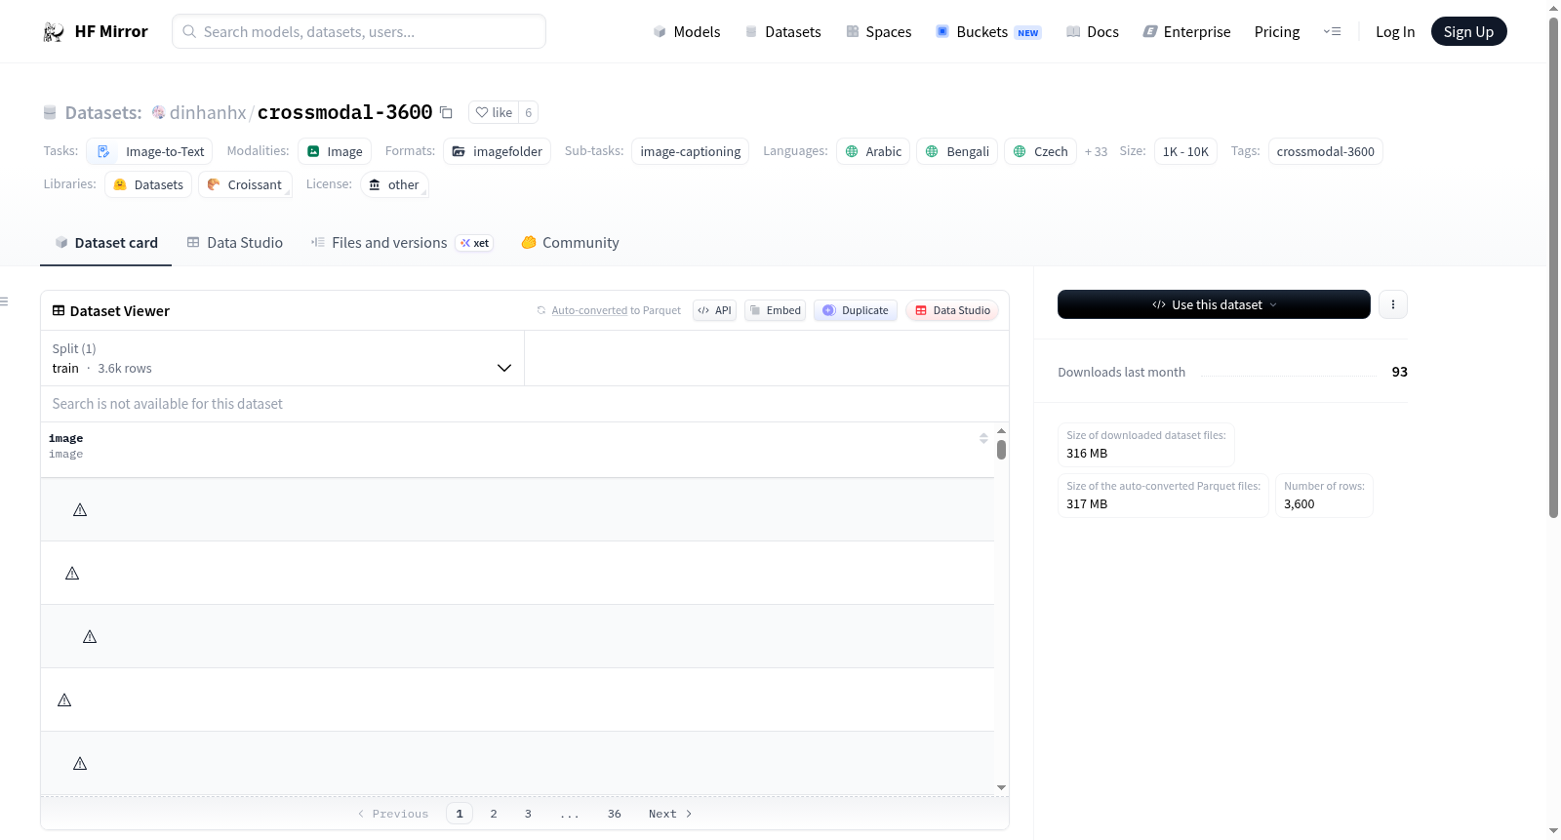Viewport: 1561px width, 840px height.
Task: Open the Files and versions tab
Action: [x=402, y=242]
